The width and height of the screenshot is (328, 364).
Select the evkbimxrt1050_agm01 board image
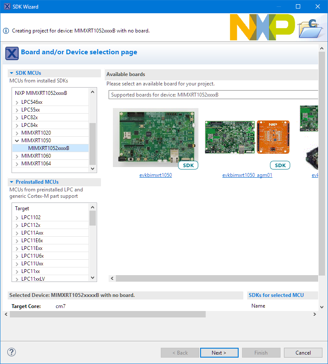[247, 137]
